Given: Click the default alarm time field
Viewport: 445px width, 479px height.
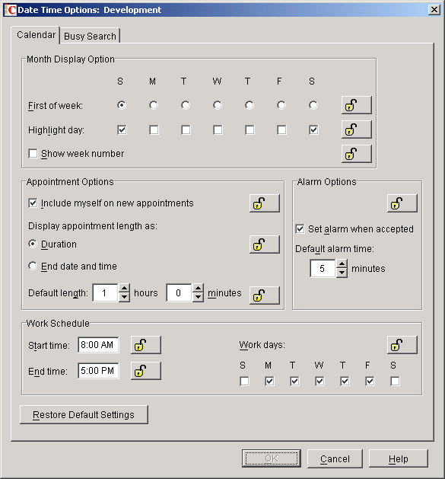Looking at the screenshot, I should click(x=323, y=269).
